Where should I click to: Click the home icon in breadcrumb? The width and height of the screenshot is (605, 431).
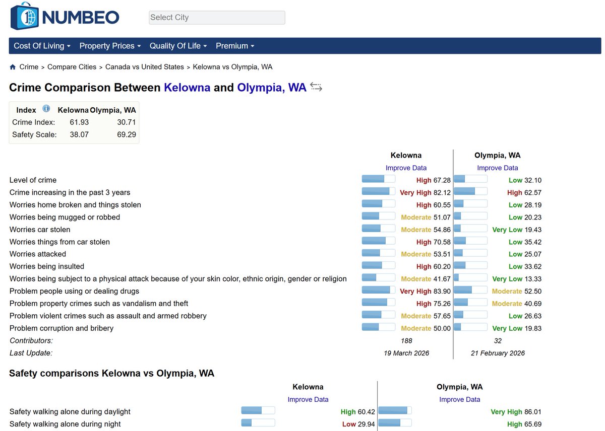pyautogui.click(x=13, y=67)
